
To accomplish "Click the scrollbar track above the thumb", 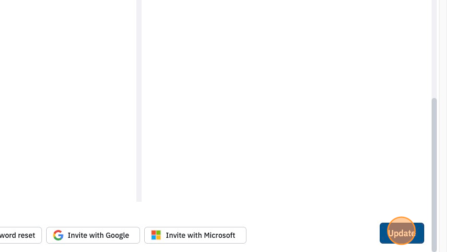I will [x=434, y=49].
